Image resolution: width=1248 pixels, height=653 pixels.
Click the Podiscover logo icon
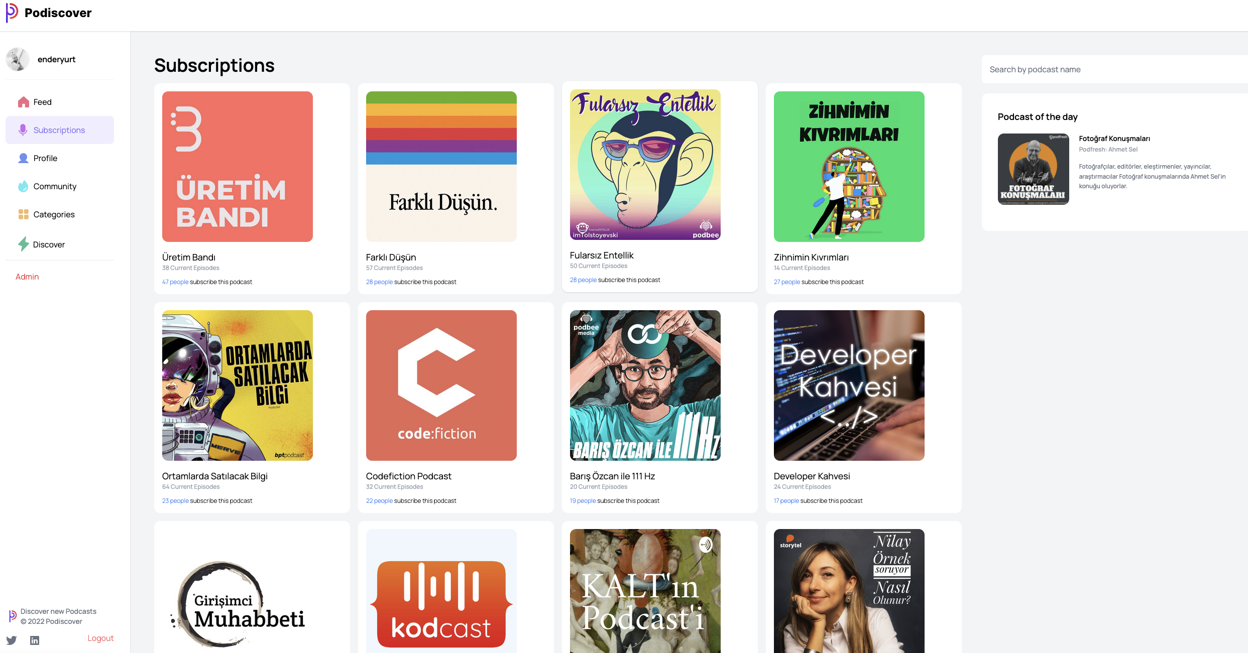coord(12,13)
